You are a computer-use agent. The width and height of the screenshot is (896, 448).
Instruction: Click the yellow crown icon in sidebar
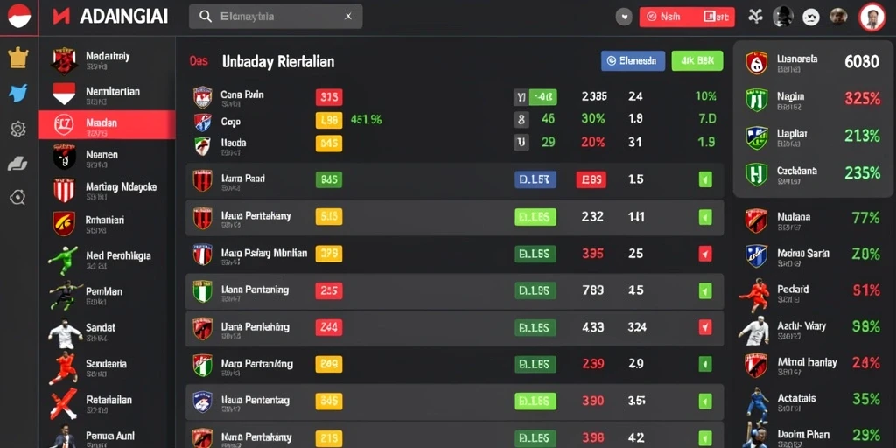18,58
